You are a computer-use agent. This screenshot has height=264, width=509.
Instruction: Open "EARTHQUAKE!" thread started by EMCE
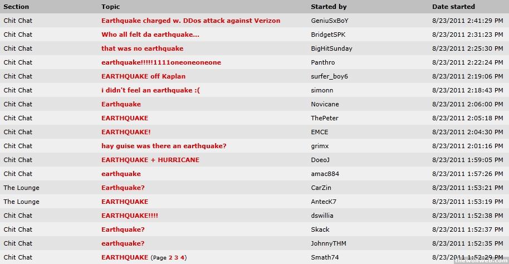tap(126, 132)
